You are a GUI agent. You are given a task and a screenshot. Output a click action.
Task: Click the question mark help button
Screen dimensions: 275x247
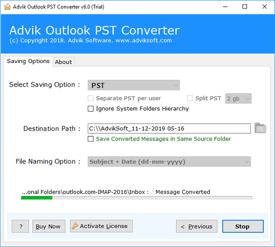(x=20, y=226)
